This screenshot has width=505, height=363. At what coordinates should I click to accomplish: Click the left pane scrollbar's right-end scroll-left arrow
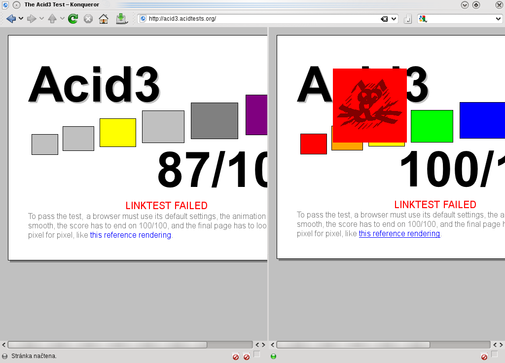[257, 345]
